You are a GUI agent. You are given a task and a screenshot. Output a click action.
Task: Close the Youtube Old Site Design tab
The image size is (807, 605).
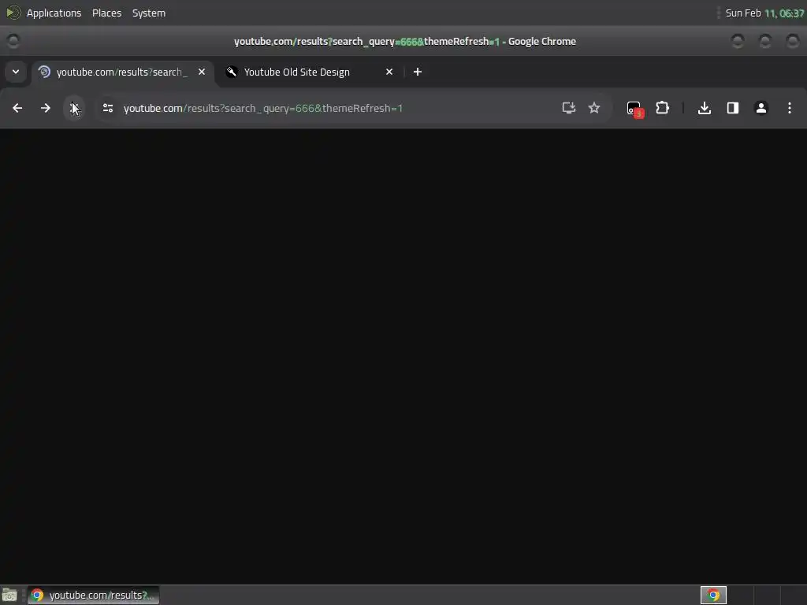coord(389,72)
